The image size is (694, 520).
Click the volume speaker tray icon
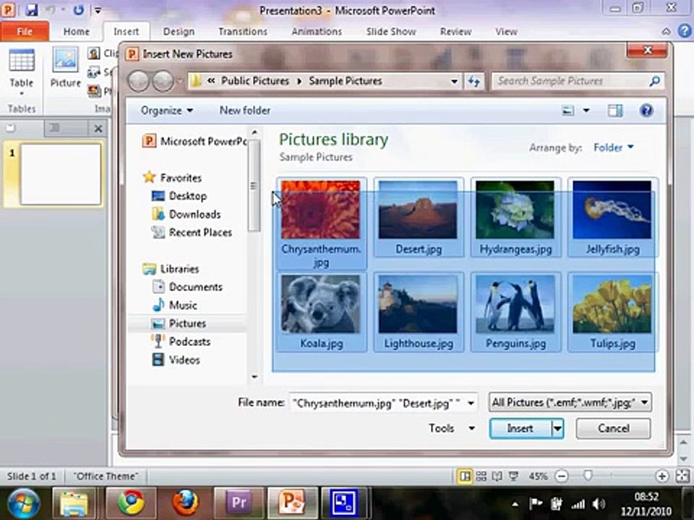[x=599, y=503]
